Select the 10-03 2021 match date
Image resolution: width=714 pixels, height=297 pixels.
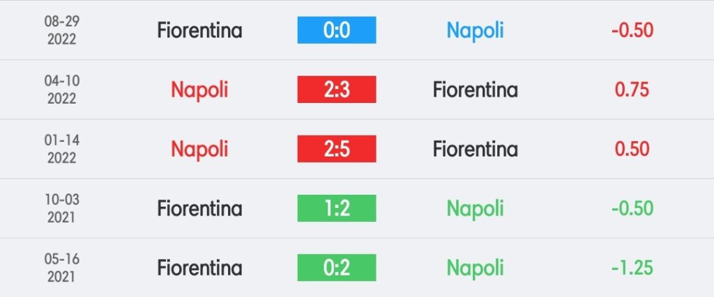pyautogui.click(x=61, y=209)
